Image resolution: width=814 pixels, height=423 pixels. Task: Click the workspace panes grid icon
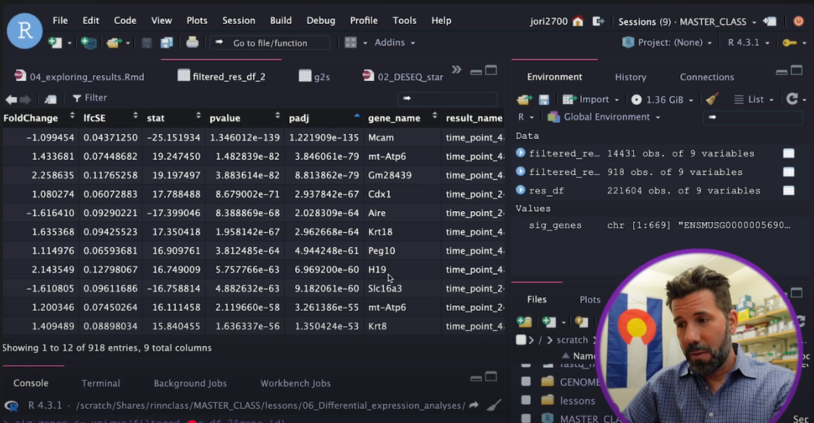tap(351, 43)
